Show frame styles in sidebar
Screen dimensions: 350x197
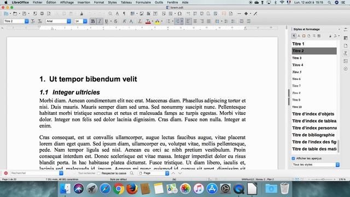pyautogui.click(x=304, y=36)
